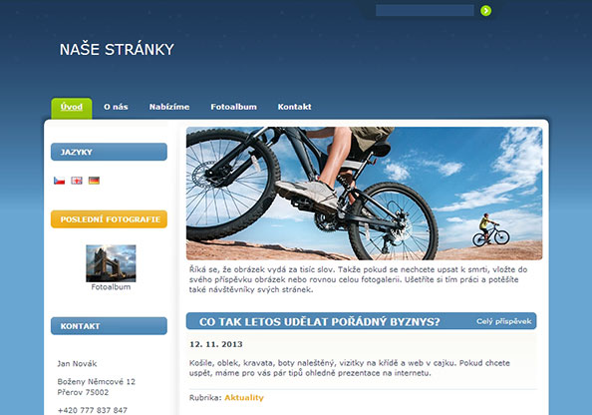Switch language with the British flag icon
This screenshot has width=592, height=415.
coord(77,181)
